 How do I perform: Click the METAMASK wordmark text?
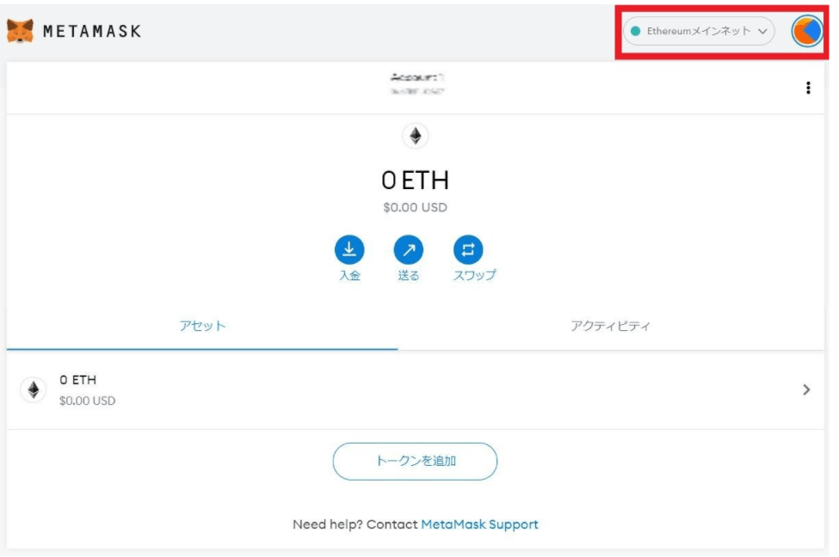pyautogui.click(x=92, y=32)
